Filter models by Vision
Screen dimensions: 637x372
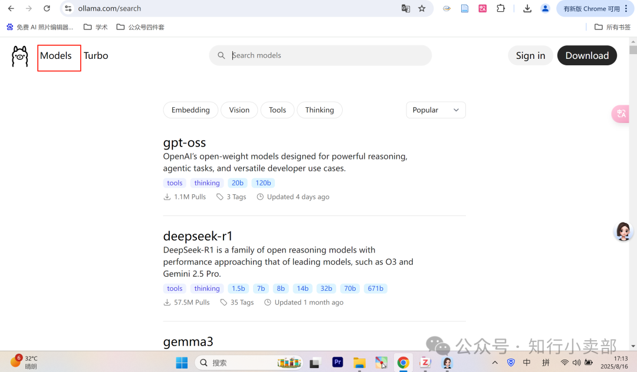click(239, 110)
